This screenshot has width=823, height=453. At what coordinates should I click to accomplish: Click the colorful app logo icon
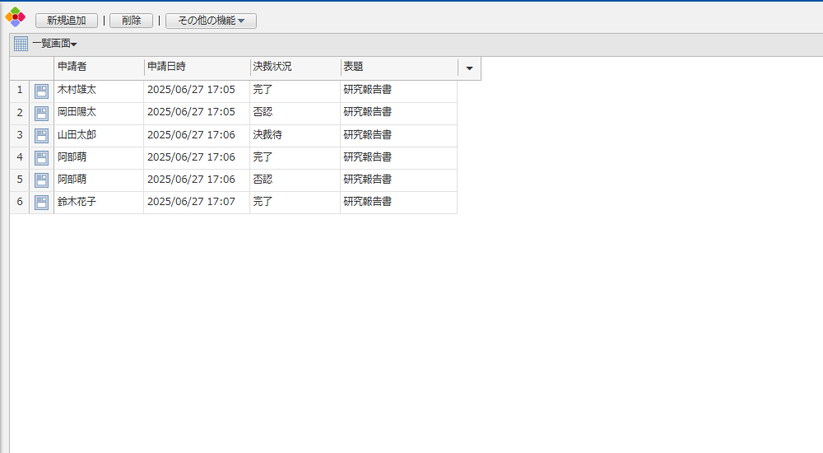click(16, 16)
